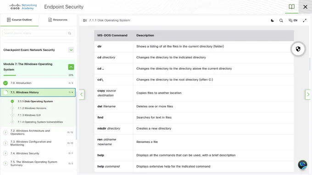Open the course book icon
The width and height of the screenshot is (312, 175).
(x=291, y=7)
